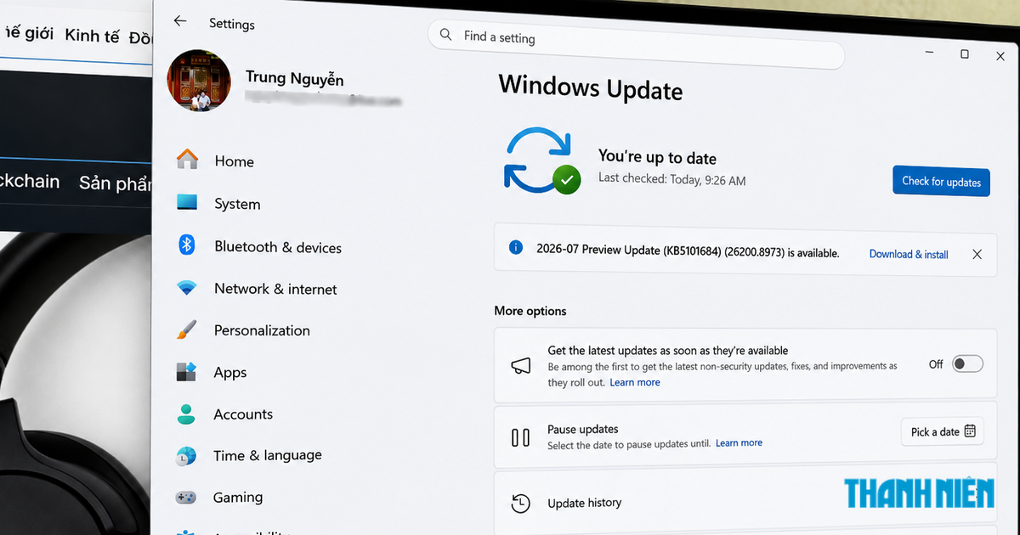Click the Windows Update page title
Screen dimensions: 1020x535
point(591,87)
